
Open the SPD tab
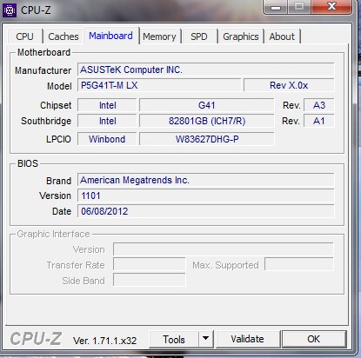pos(199,36)
